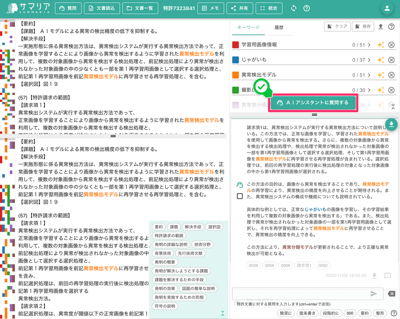Collapse the keyword panel with the chevron
Viewport: 400px width, 319px height.
point(392,108)
